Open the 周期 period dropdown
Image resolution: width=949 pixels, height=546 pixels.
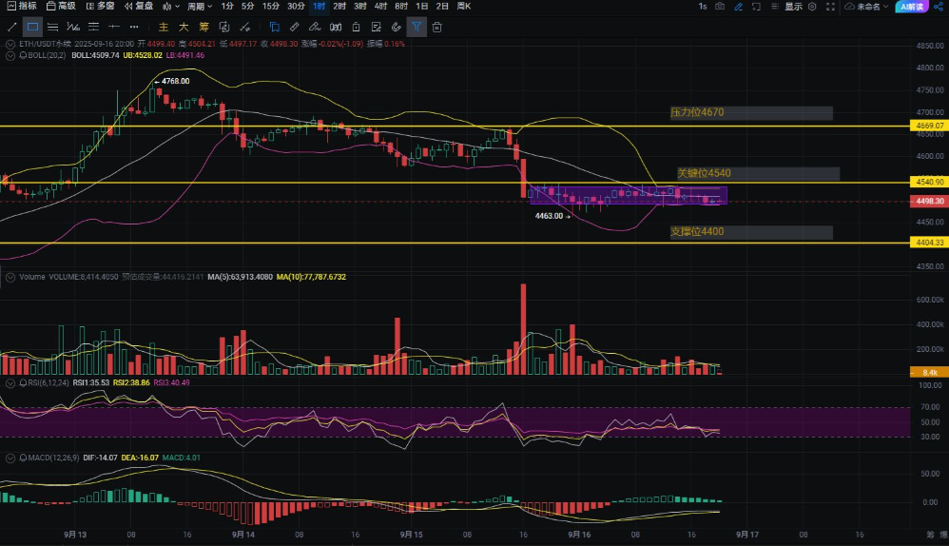(197, 7)
